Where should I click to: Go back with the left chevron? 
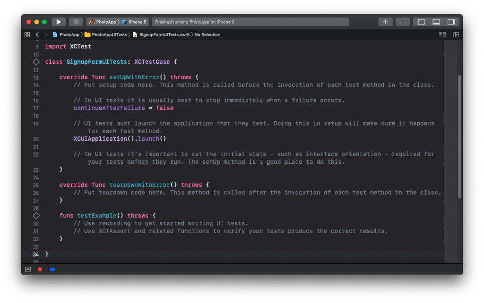tap(37, 35)
